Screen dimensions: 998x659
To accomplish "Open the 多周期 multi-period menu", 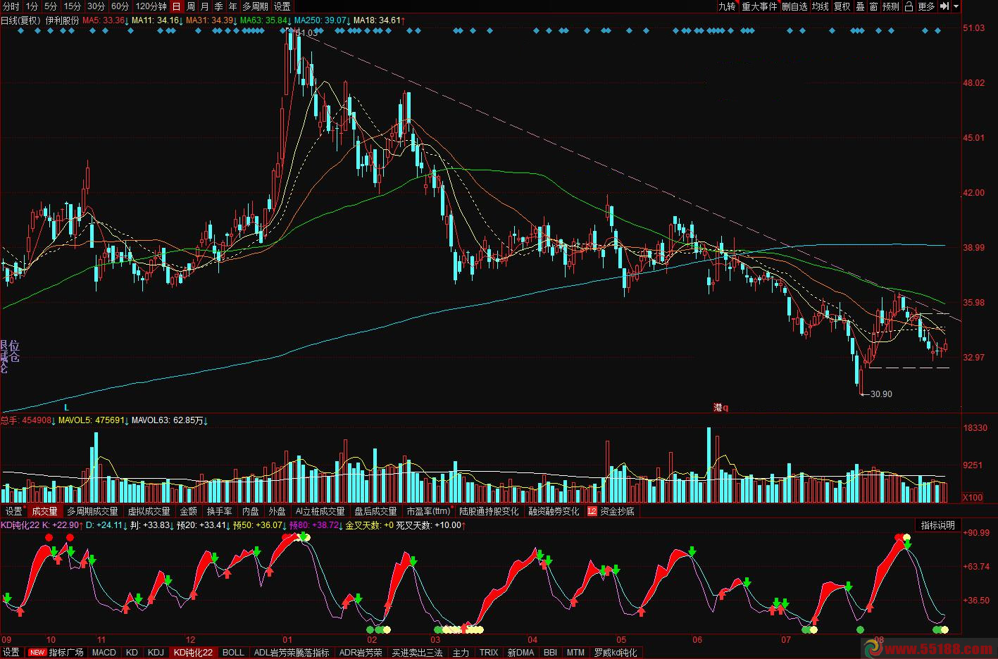I will (x=255, y=6).
